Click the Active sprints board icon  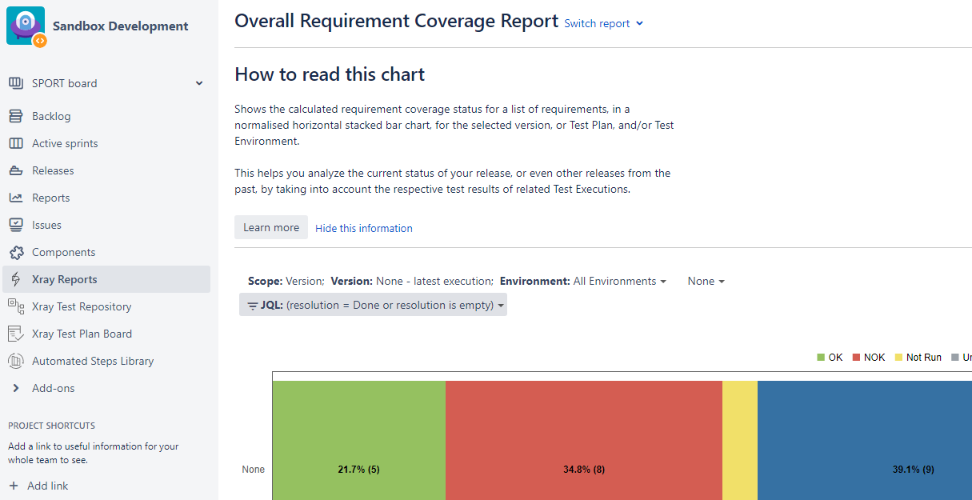tap(16, 144)
